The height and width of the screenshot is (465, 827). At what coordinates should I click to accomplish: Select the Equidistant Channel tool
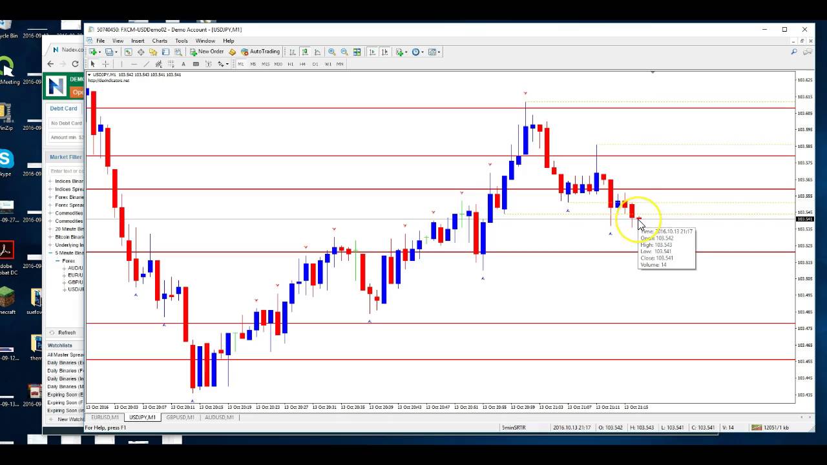coord(158,64)
